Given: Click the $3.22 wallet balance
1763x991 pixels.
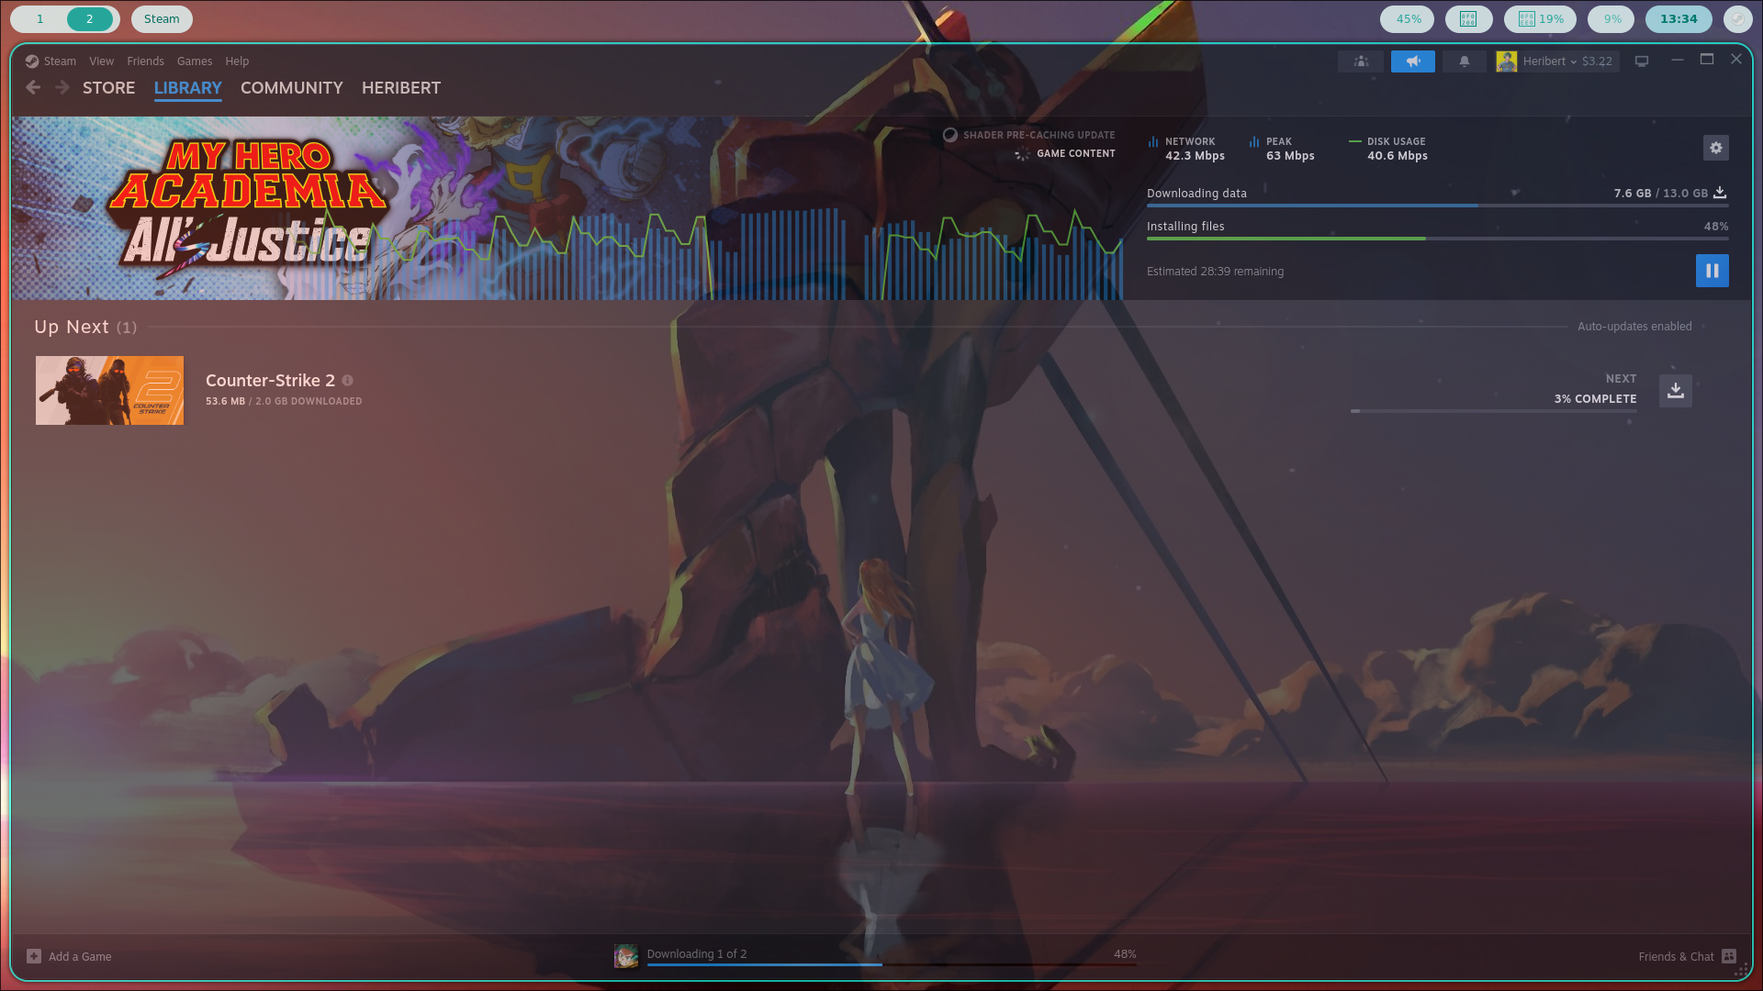Looking at the screenshot, I should [1597, 61].
